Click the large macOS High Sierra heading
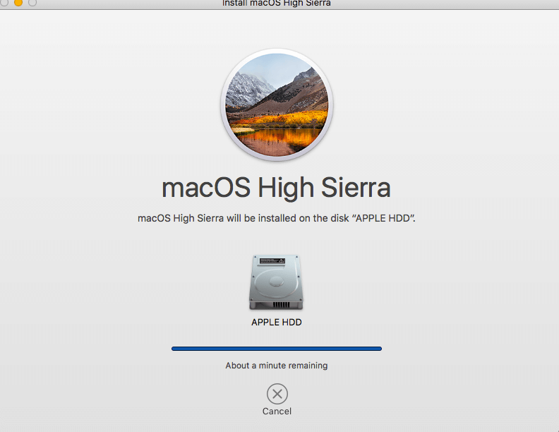This screenshot has height=432, width=559. point(277,188)
